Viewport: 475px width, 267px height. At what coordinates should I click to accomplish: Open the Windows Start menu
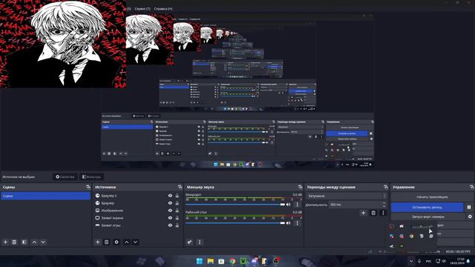point(200,261)
